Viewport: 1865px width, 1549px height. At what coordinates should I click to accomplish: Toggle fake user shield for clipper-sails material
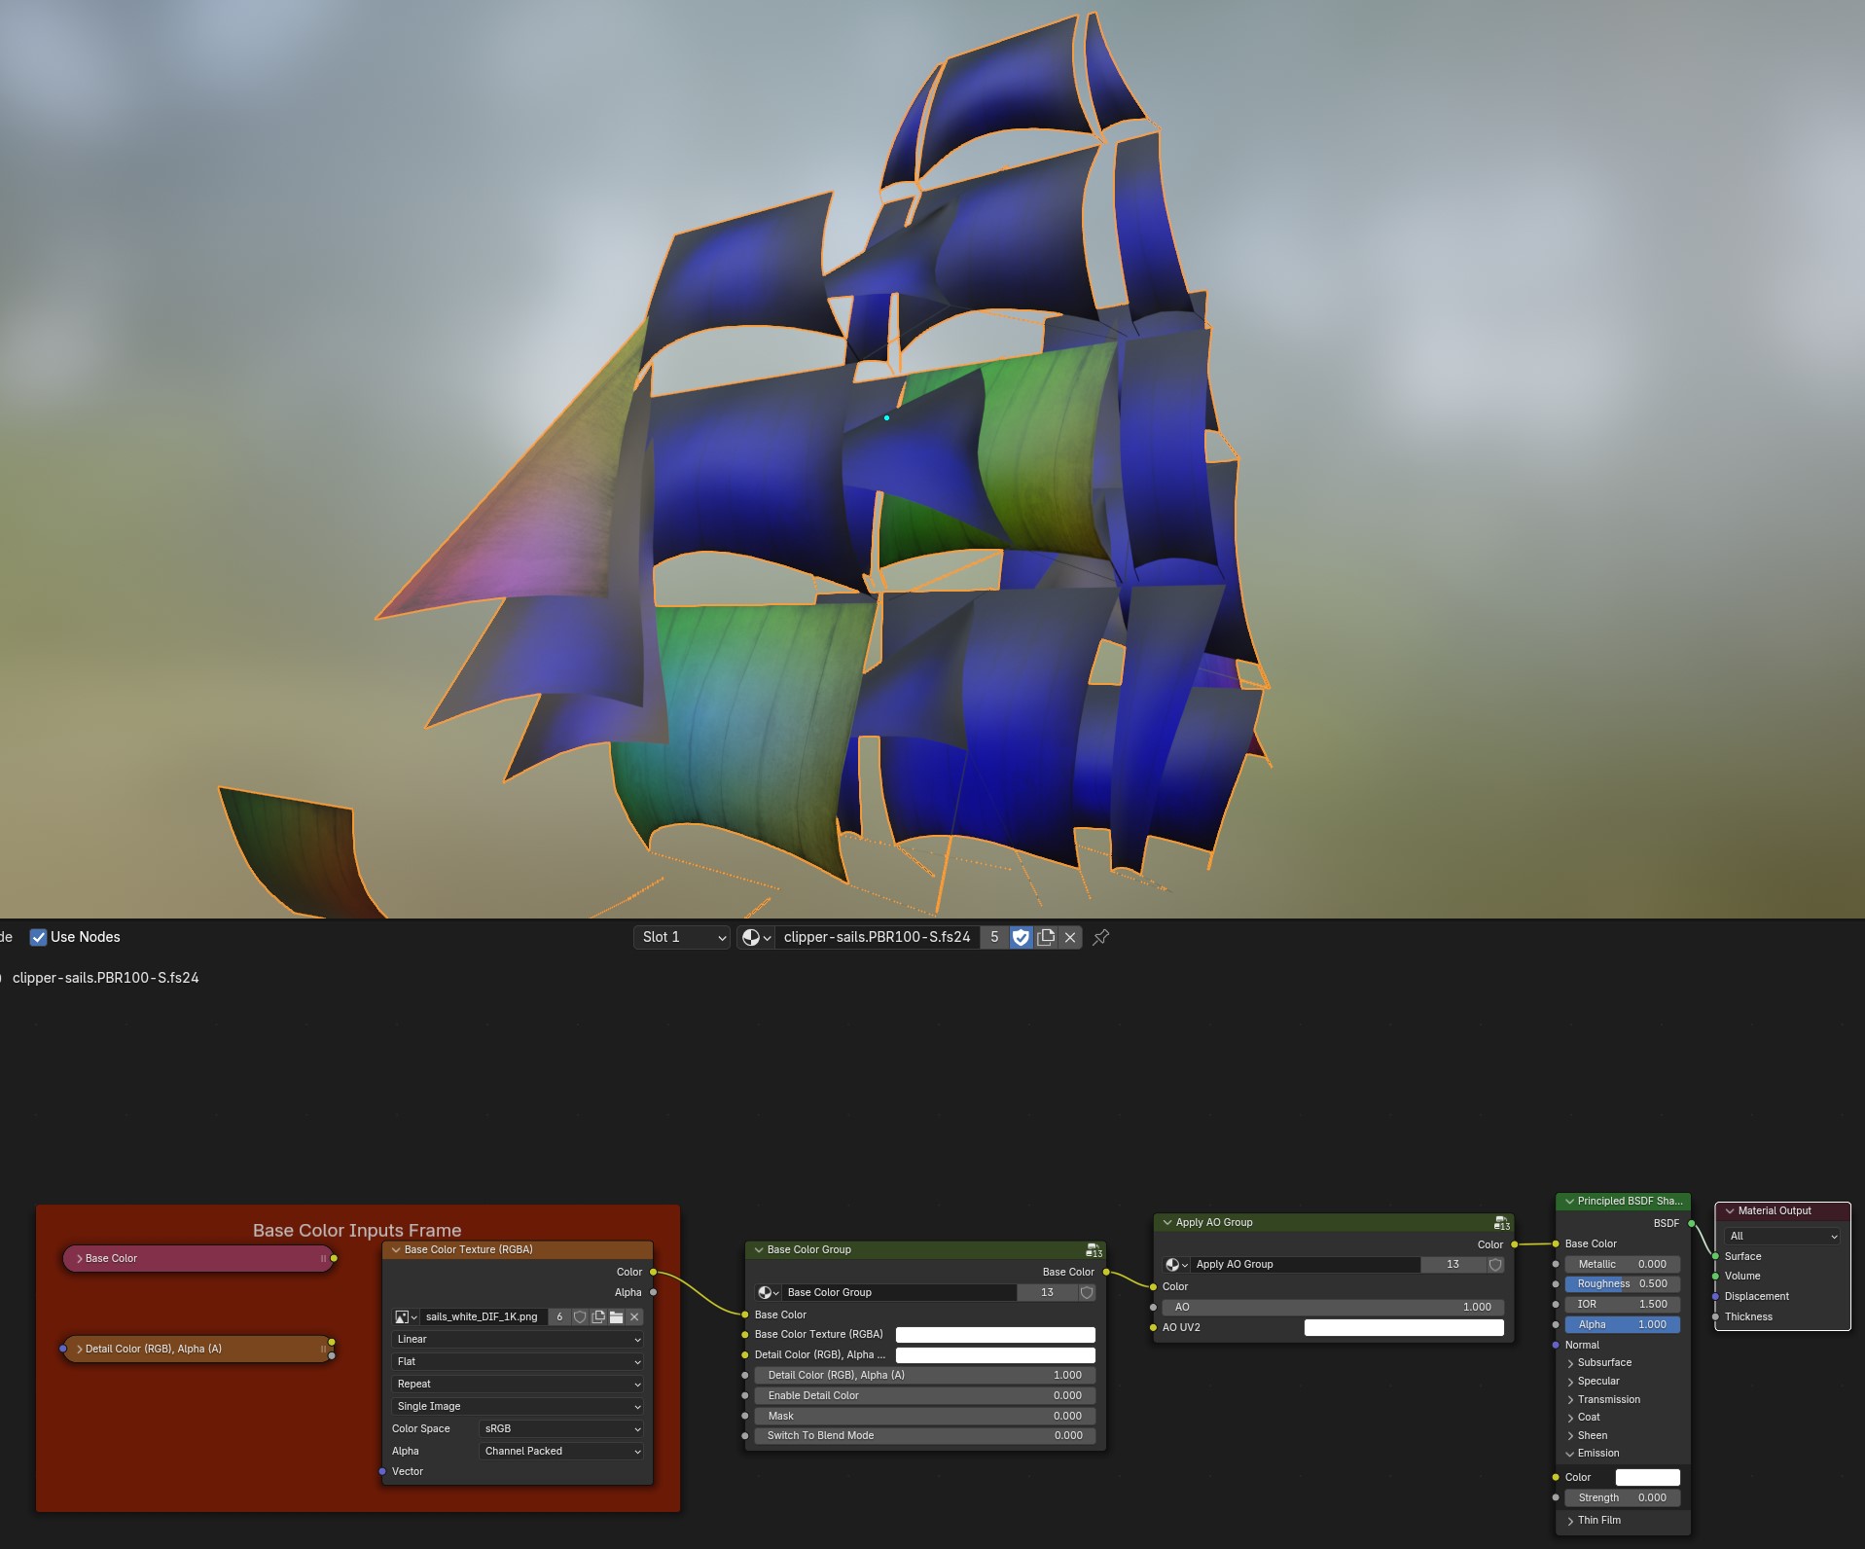tap(1021, 937)
